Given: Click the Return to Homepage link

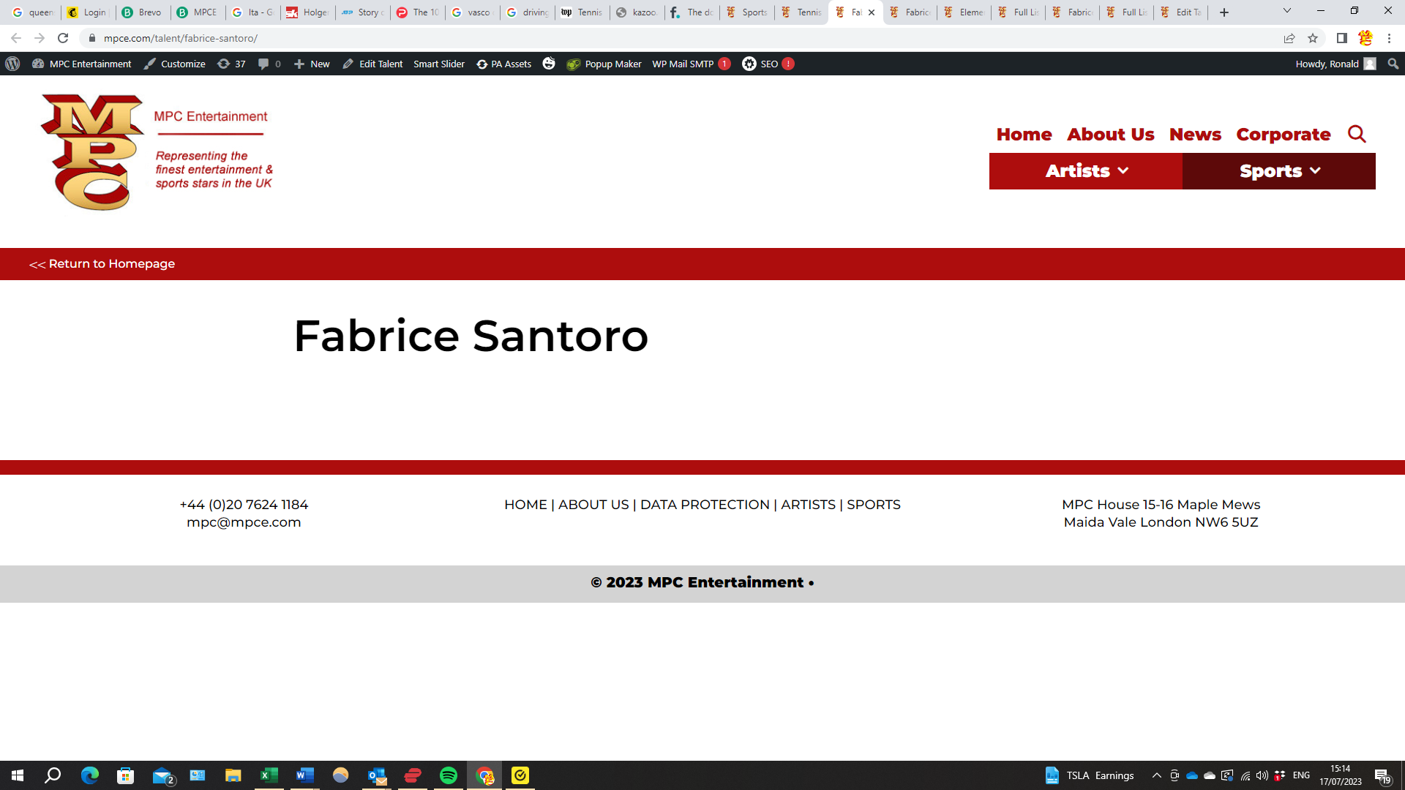Looking at the screenshot, I should tap(102, 263).
